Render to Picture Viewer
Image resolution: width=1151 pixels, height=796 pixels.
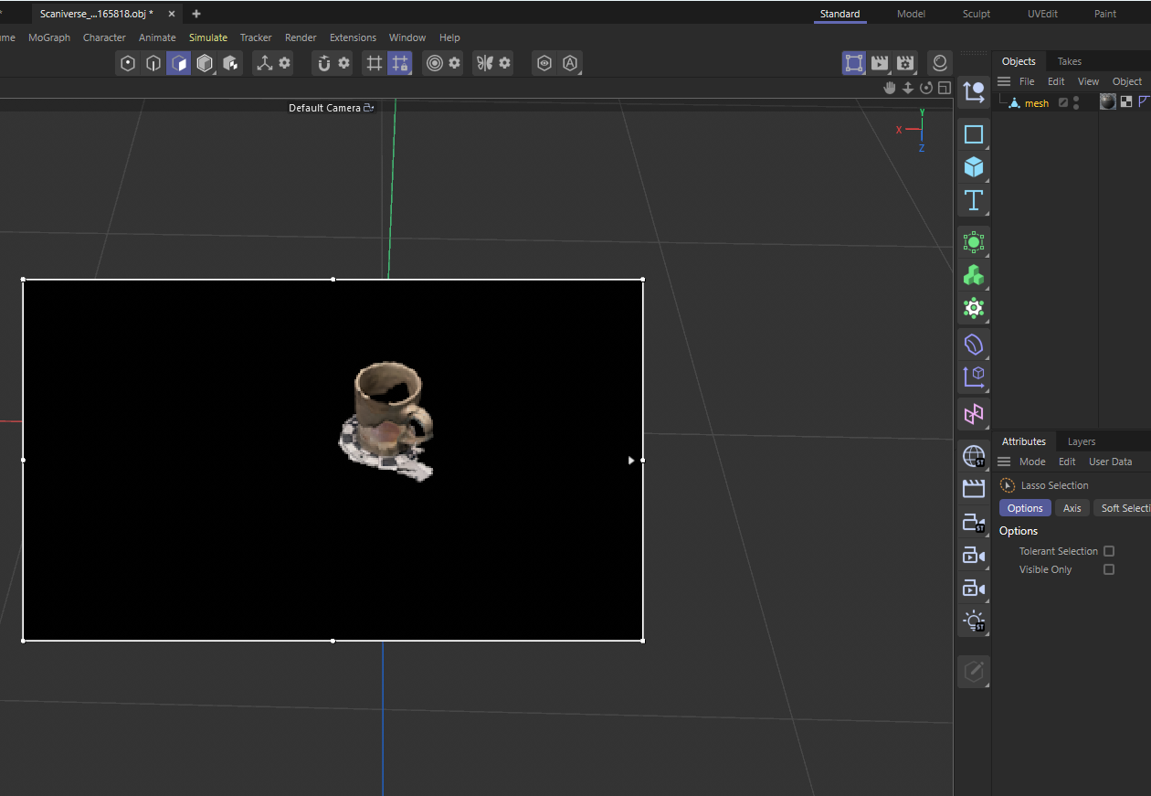[879, 63]
